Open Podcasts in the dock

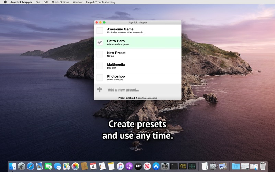[x=129, y=166]
